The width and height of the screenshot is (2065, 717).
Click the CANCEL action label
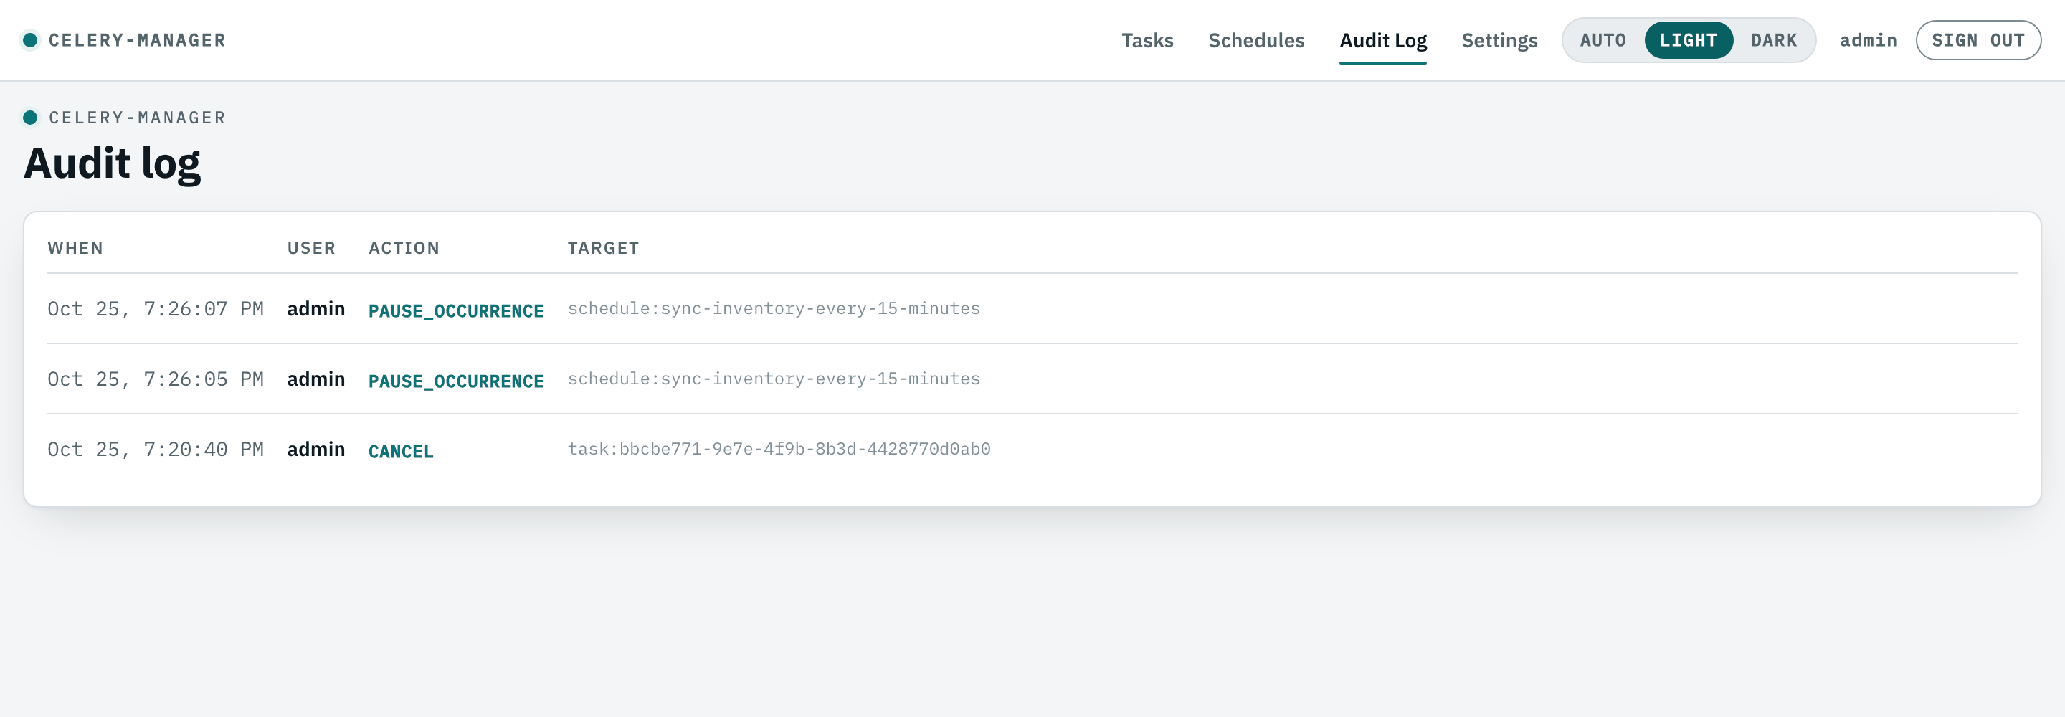[x=401, y=452]
